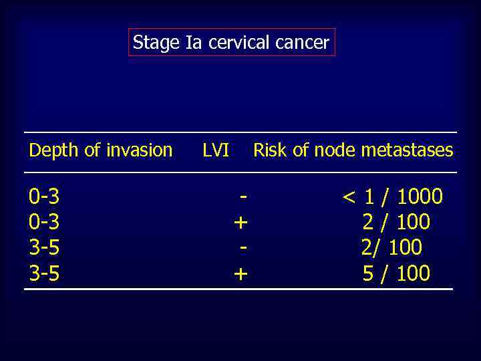Click the "Stage Ia cervical cancer" title box

pyautogui.click(x=231, y=43)
